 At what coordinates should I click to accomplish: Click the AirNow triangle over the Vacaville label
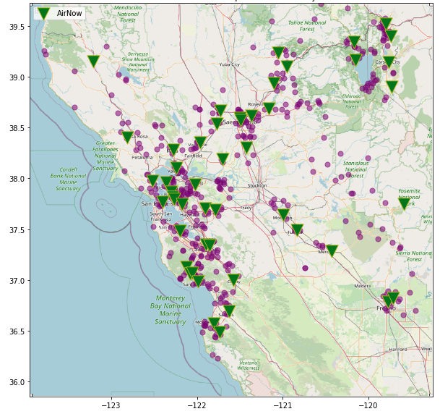click(200, 142)
